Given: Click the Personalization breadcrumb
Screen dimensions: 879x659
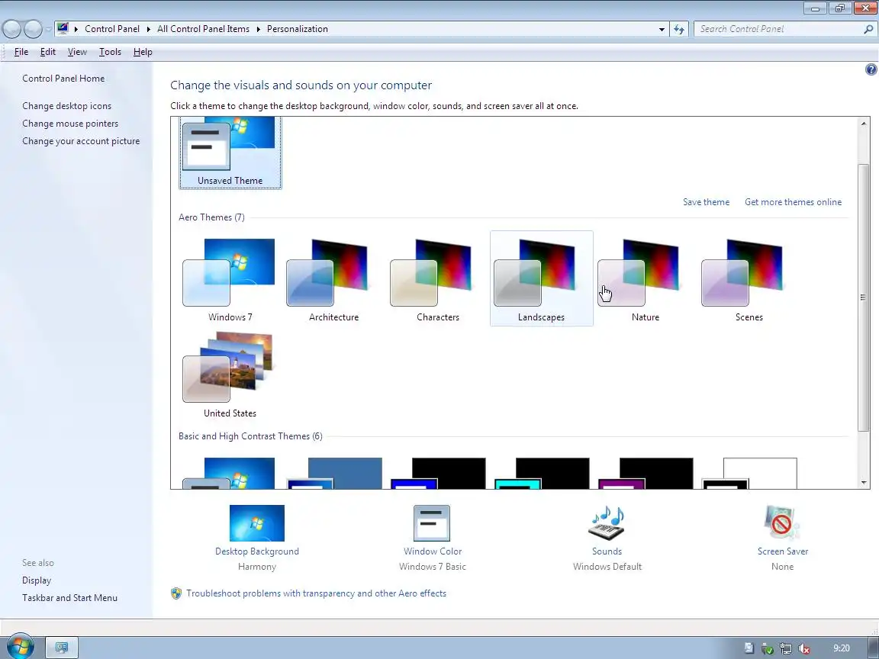Looking at the screenshot, I should tap(297, 29).
